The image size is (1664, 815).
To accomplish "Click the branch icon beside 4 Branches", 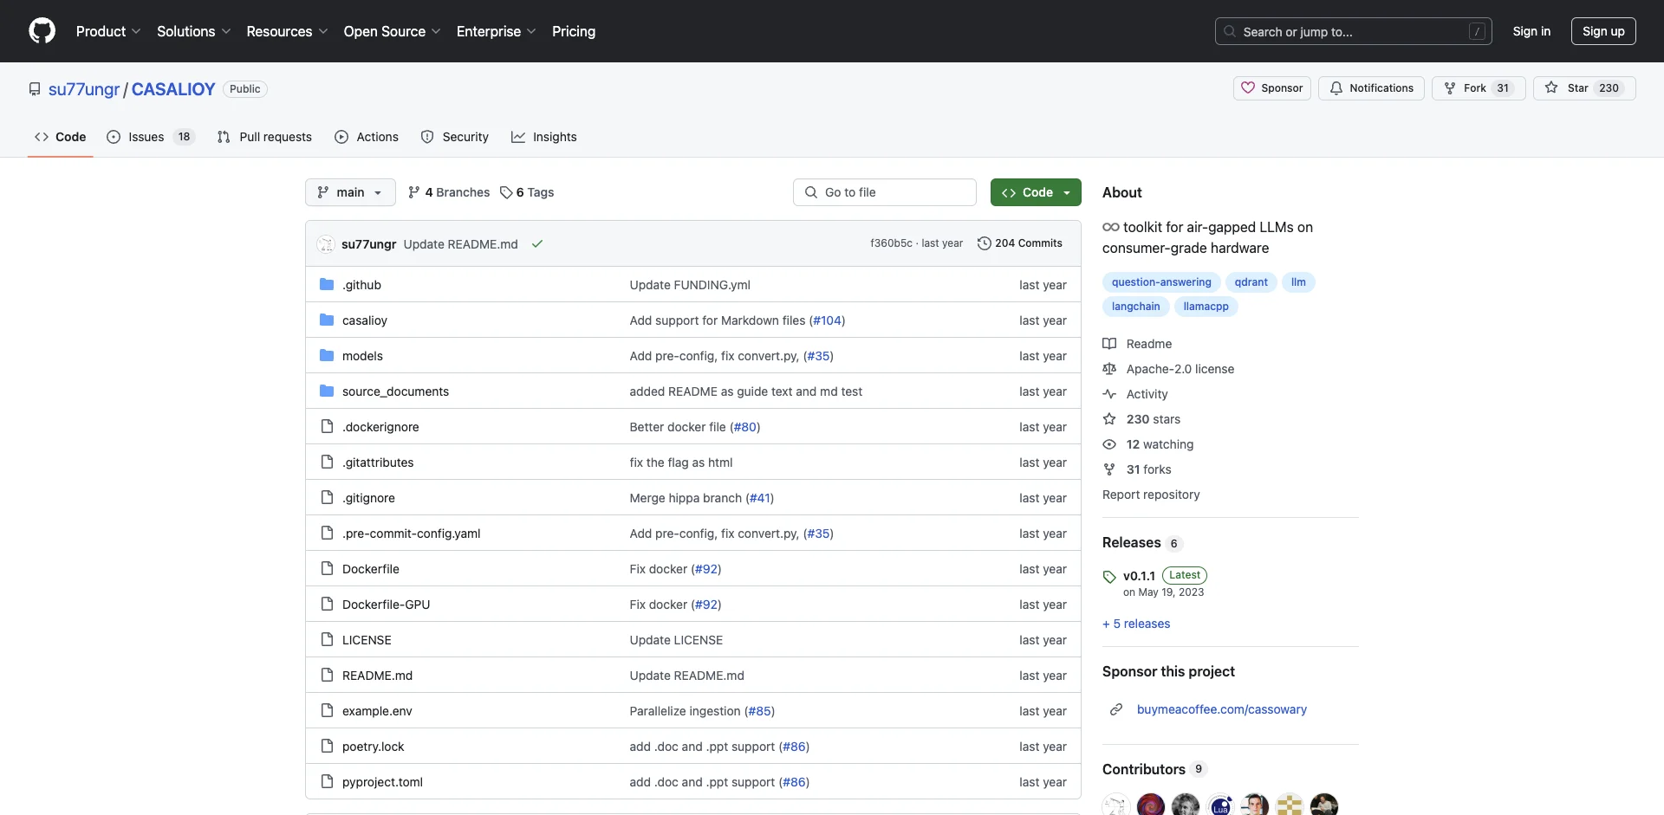I will (414, 192).
